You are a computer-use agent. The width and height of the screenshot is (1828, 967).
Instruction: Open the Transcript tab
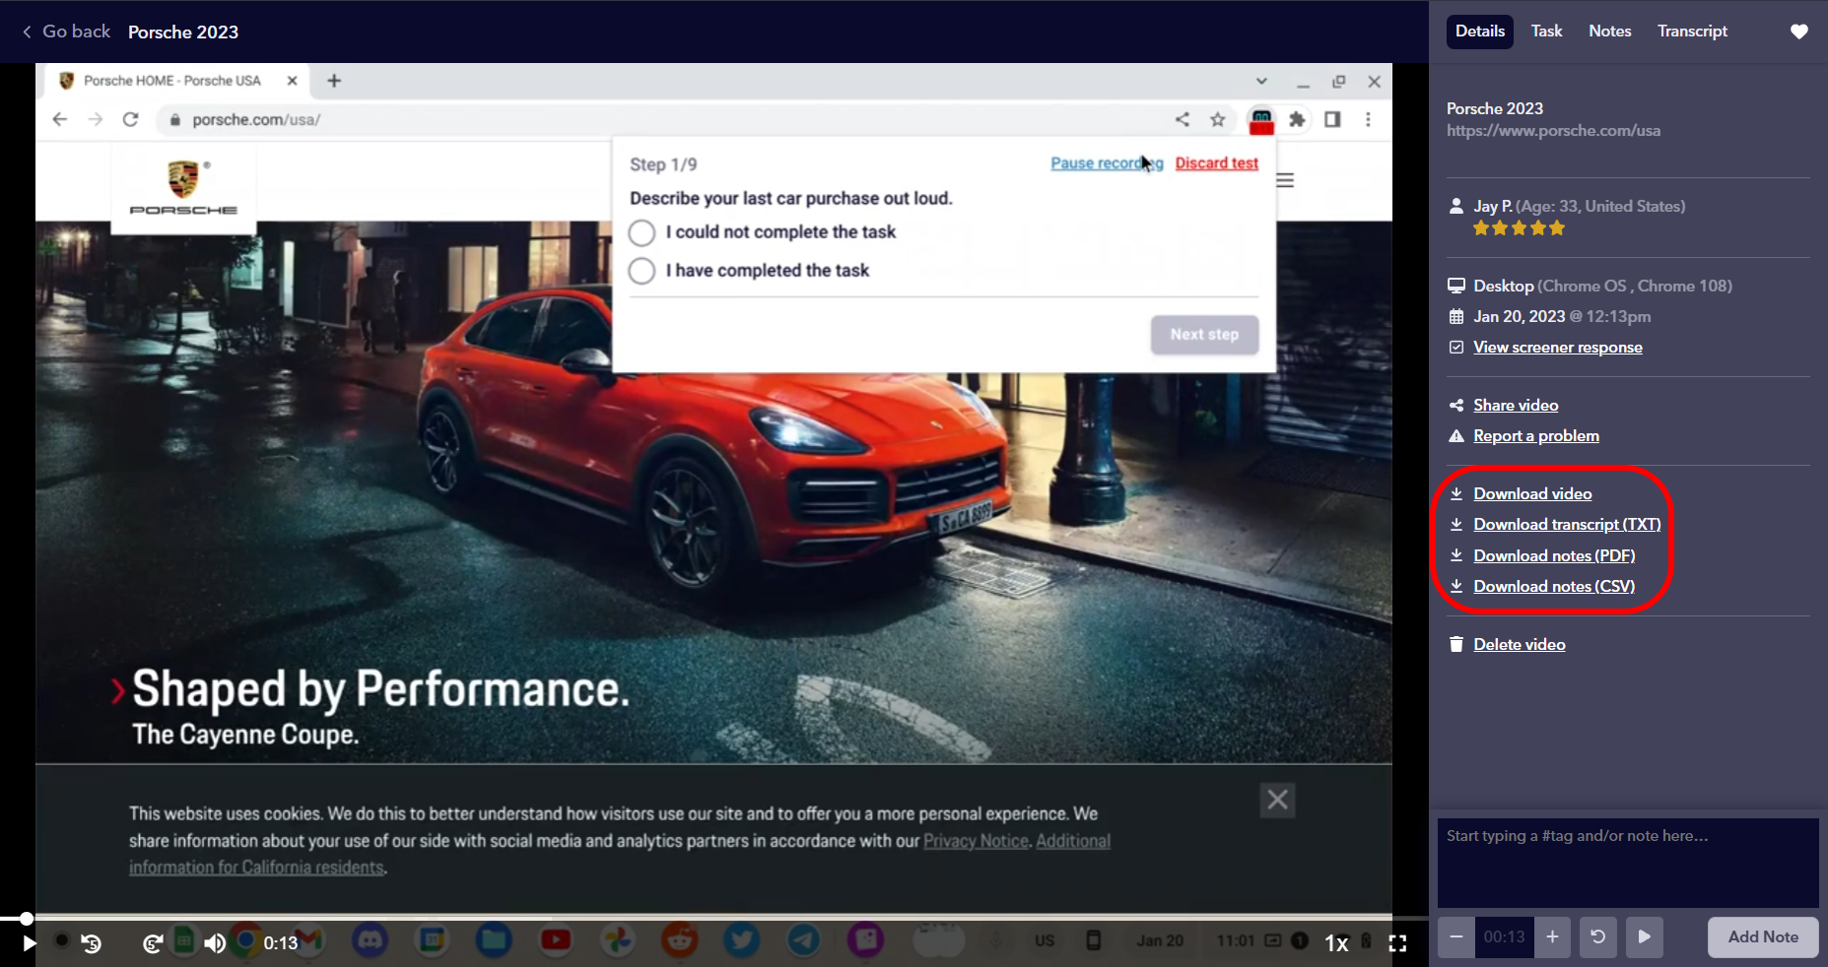[1692, 32]
